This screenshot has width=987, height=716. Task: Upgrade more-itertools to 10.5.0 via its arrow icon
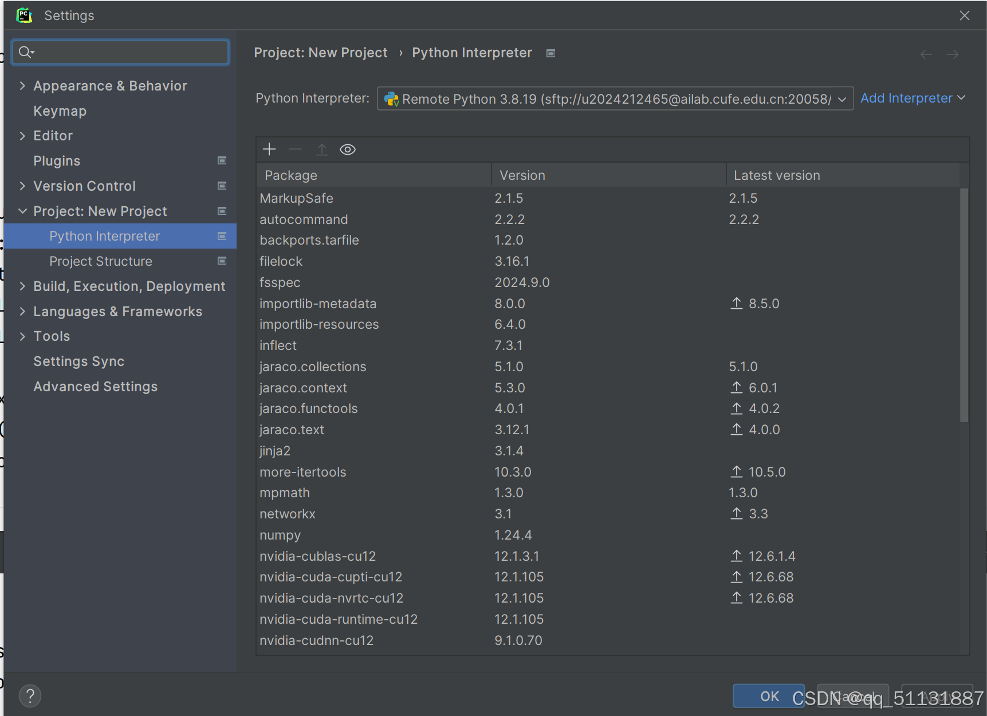(x=737, y=471)
